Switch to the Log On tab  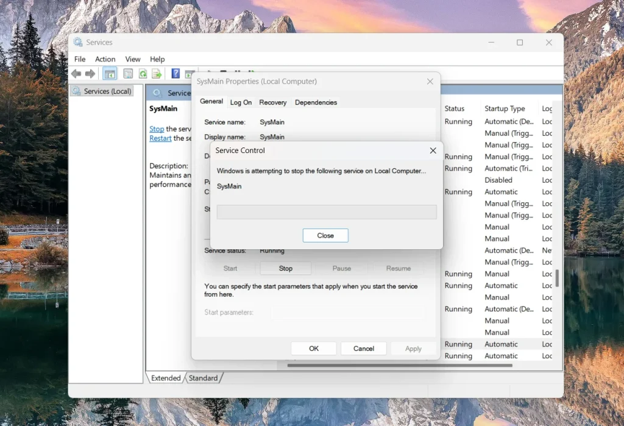pos(241,102)
